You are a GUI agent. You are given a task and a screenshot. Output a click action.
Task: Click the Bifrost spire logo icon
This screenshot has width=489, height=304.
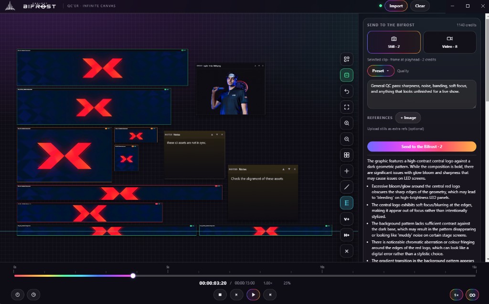coord(10,6)
